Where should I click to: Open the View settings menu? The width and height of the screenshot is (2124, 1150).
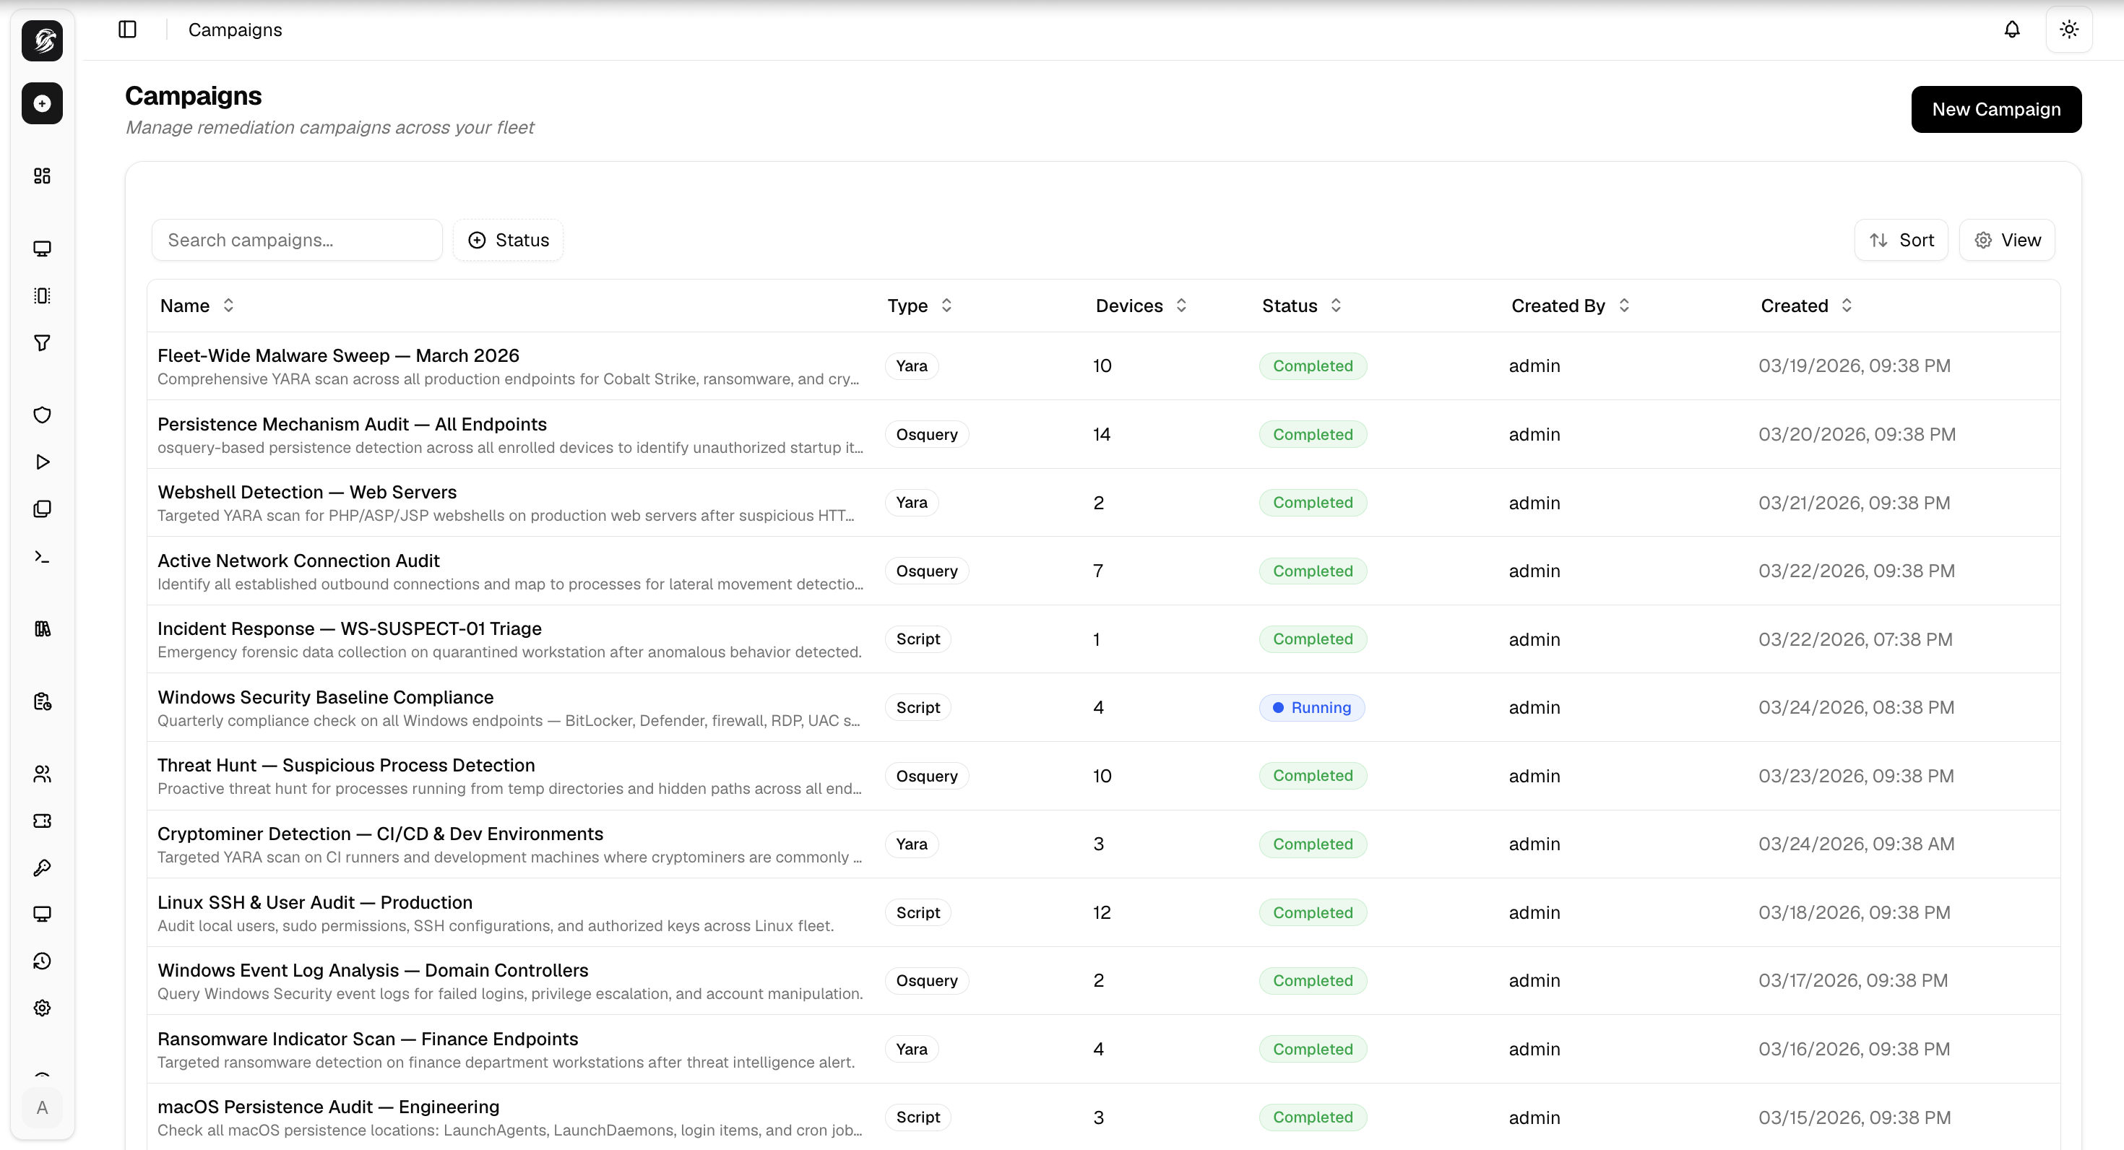tap(2007, 240)
